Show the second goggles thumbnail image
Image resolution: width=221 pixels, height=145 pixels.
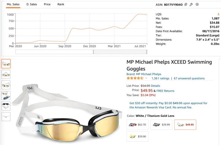click(x=6, y=74)
